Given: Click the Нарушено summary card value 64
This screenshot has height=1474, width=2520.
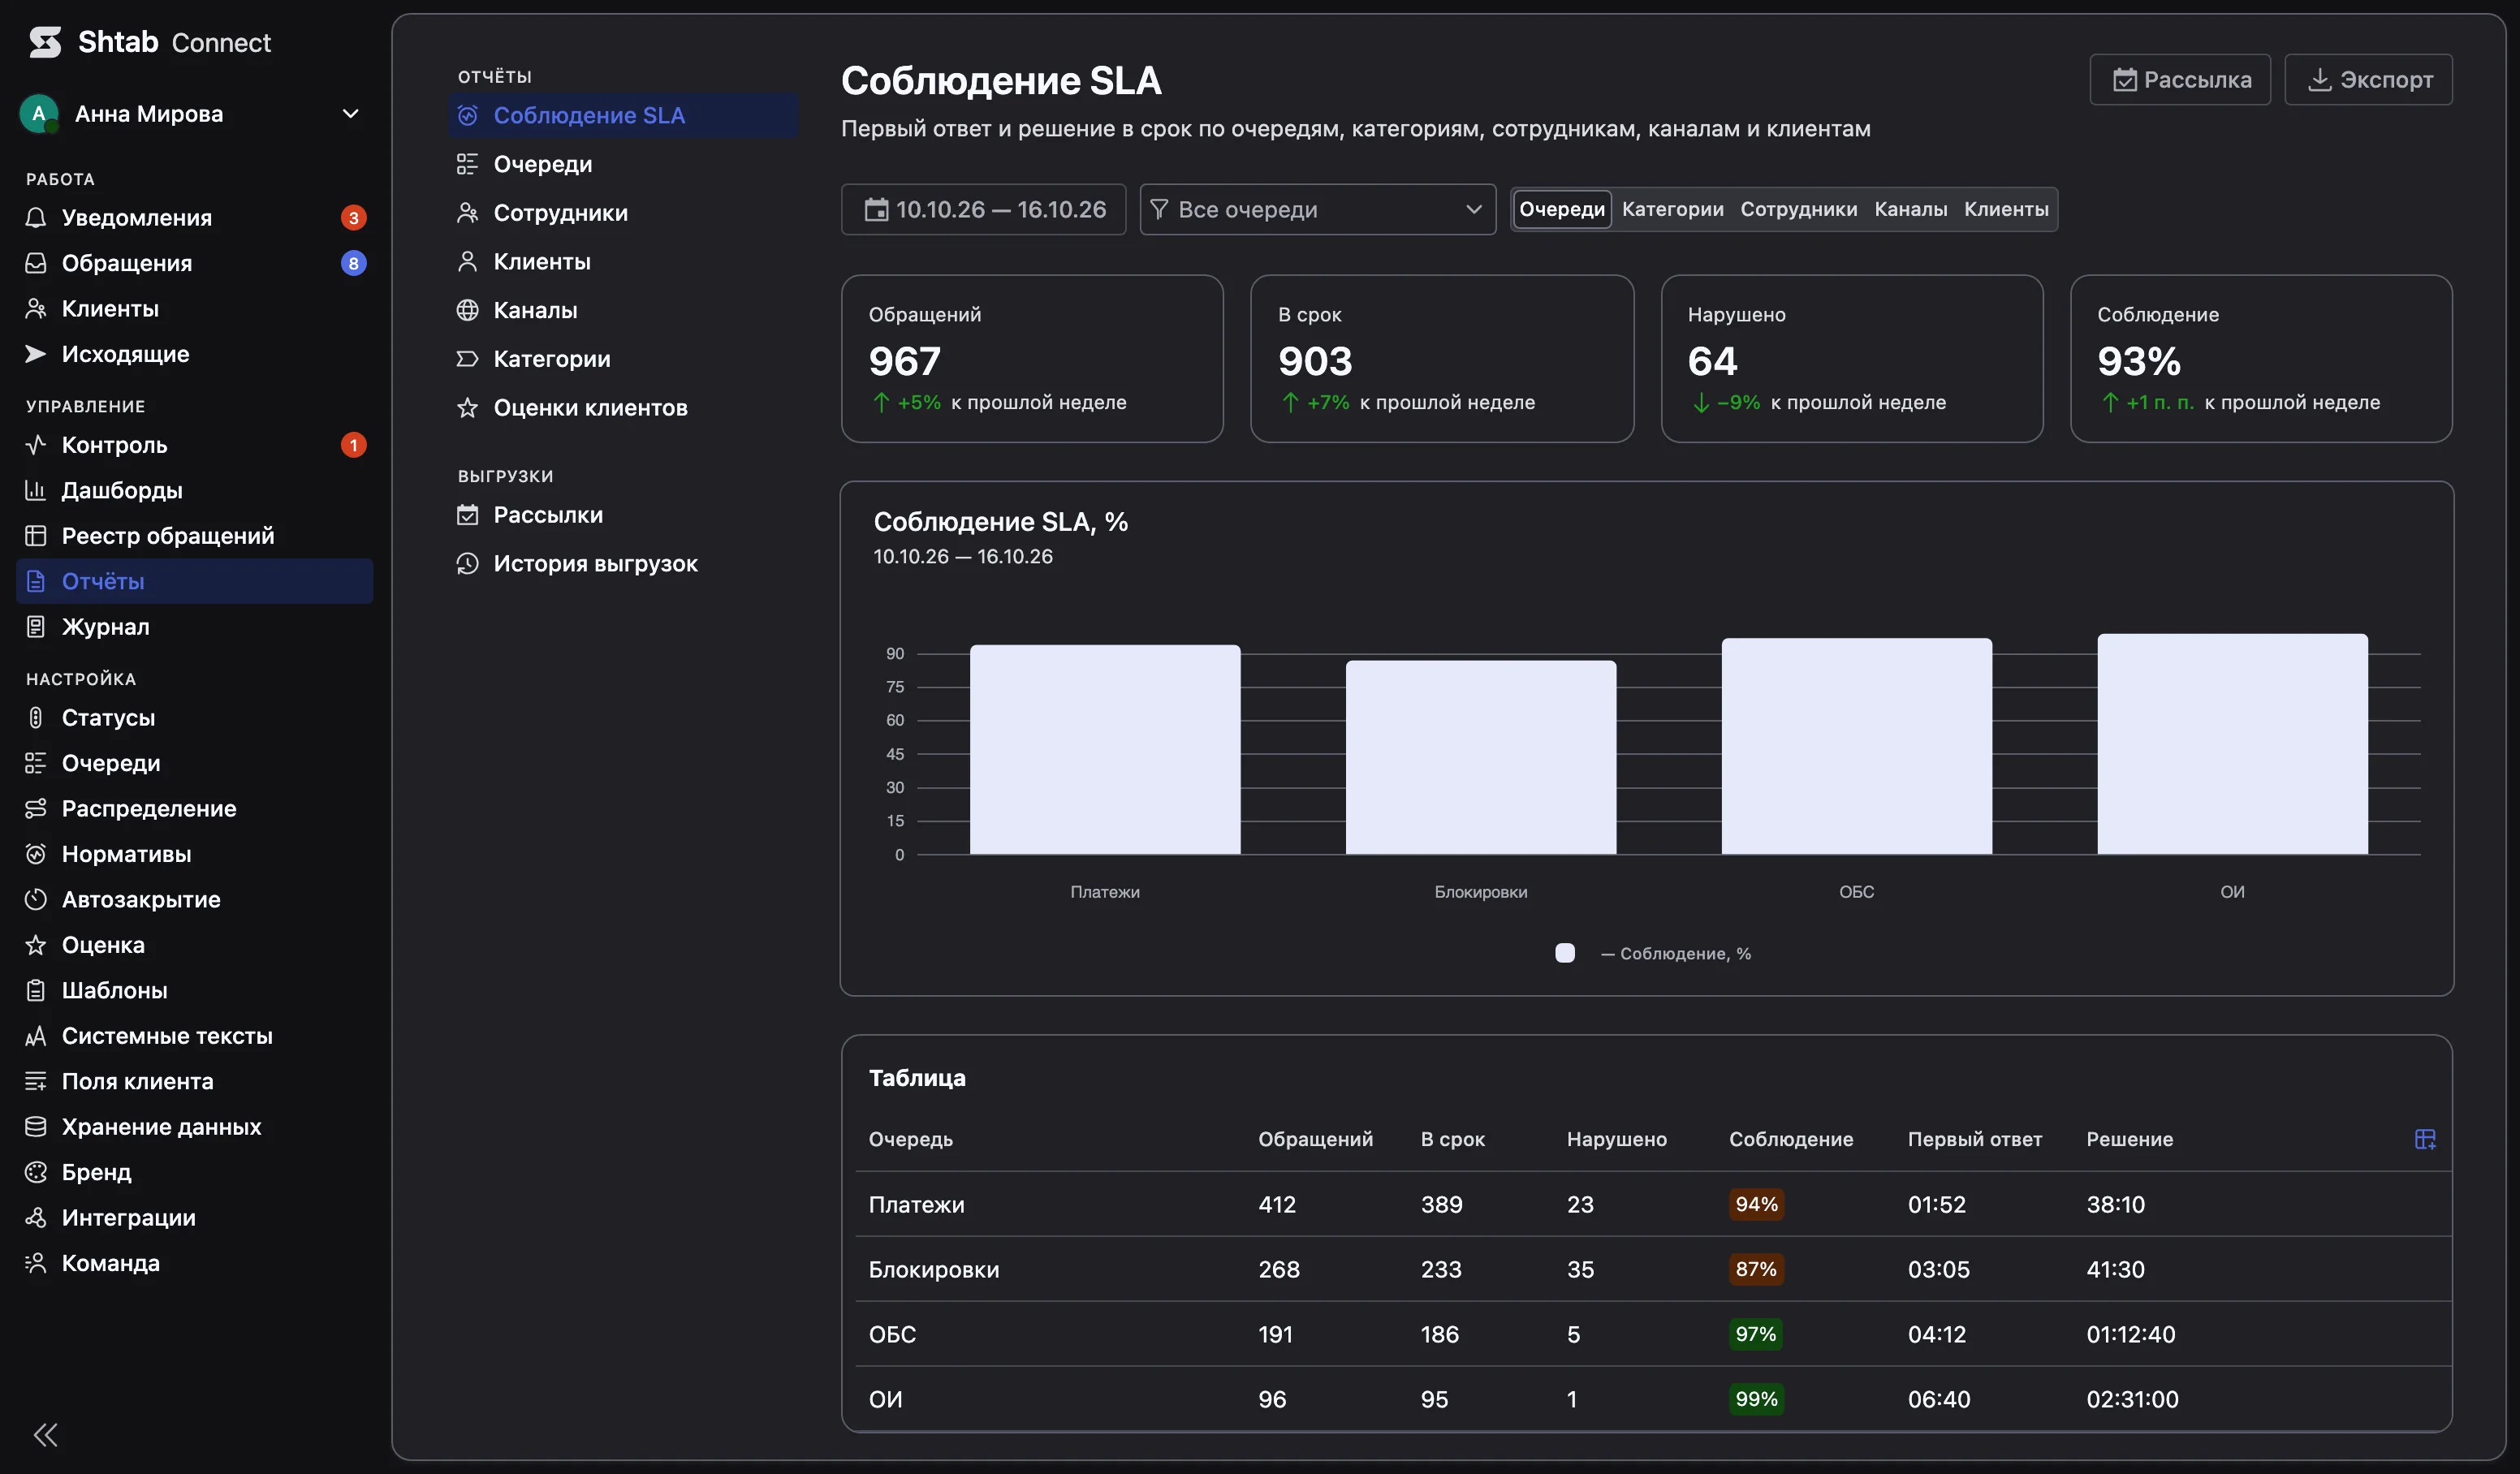Looking at the screenshot, I should tap(1712, 361).
